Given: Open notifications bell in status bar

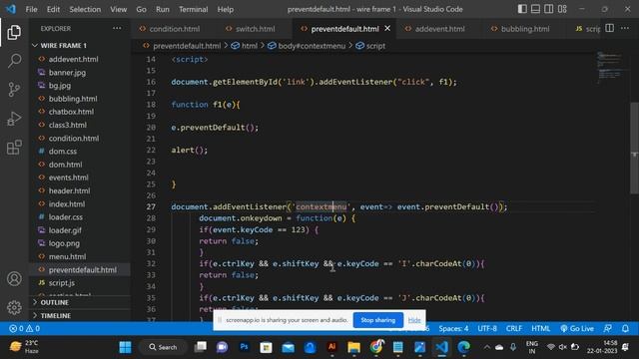Looking at the screenshot, I should click(x=625, y=328).
